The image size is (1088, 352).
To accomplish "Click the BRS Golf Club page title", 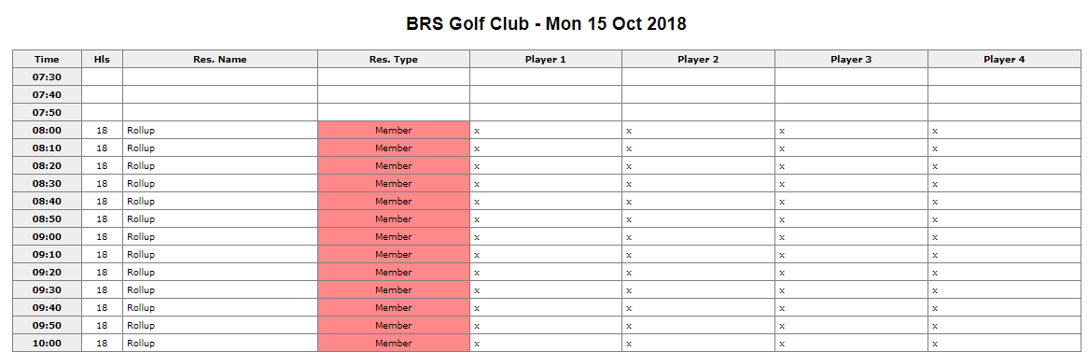I will [546, 23].
